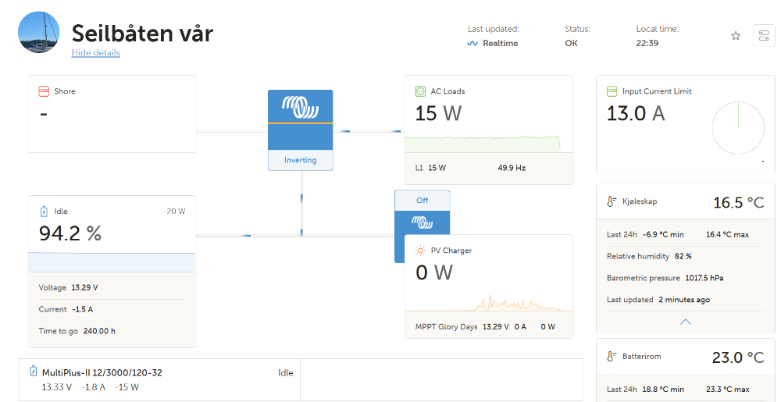
Task: Open the PV Charger yield graph
Action: pyautogui.click(x=489, y=303)
